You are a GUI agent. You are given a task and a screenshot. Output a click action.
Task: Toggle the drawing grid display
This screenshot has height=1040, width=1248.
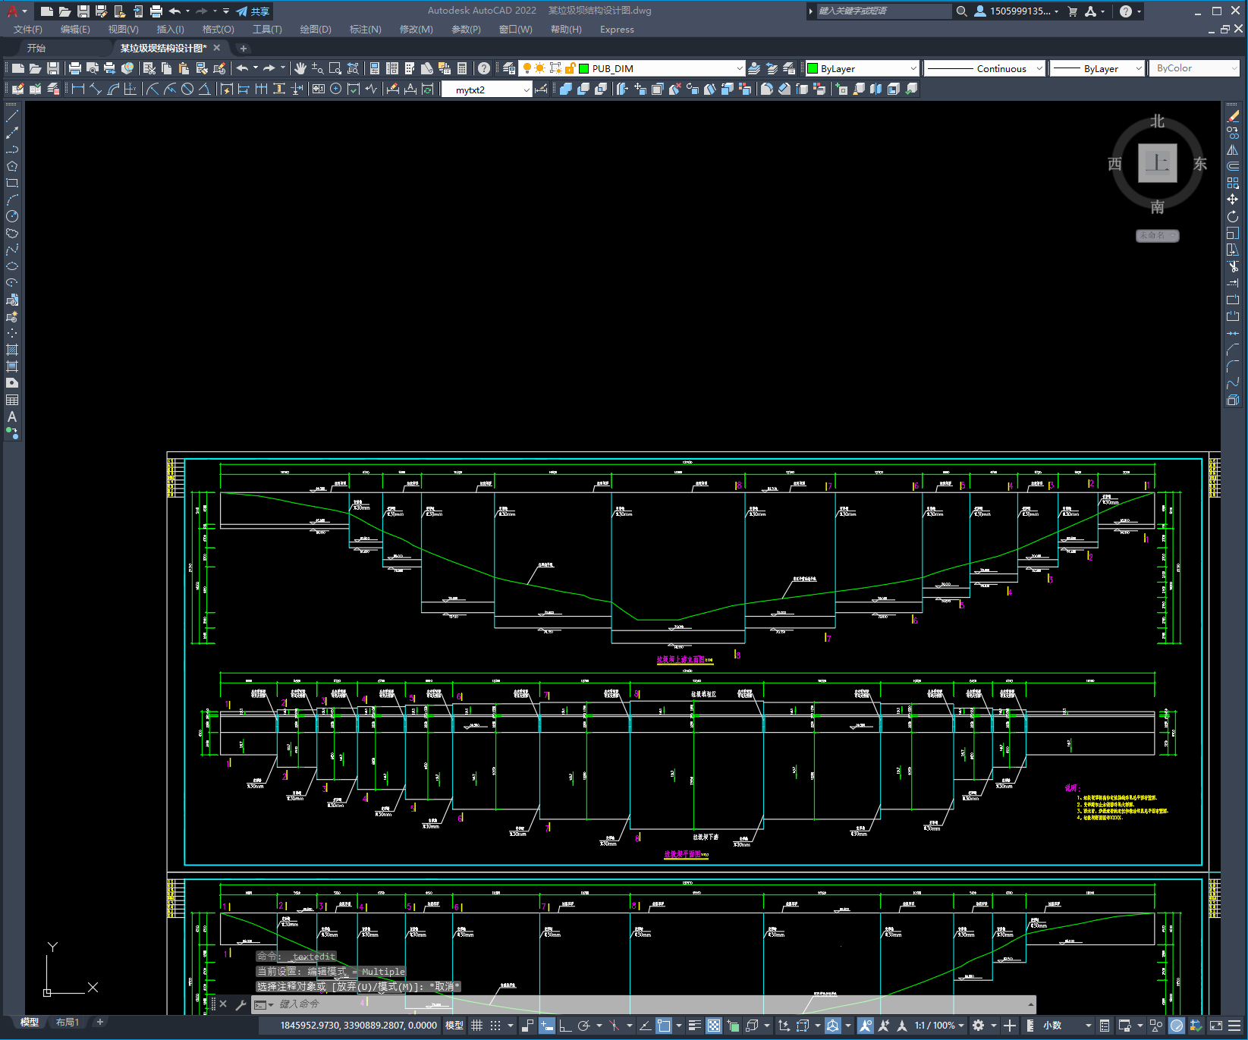(477, 1026)
